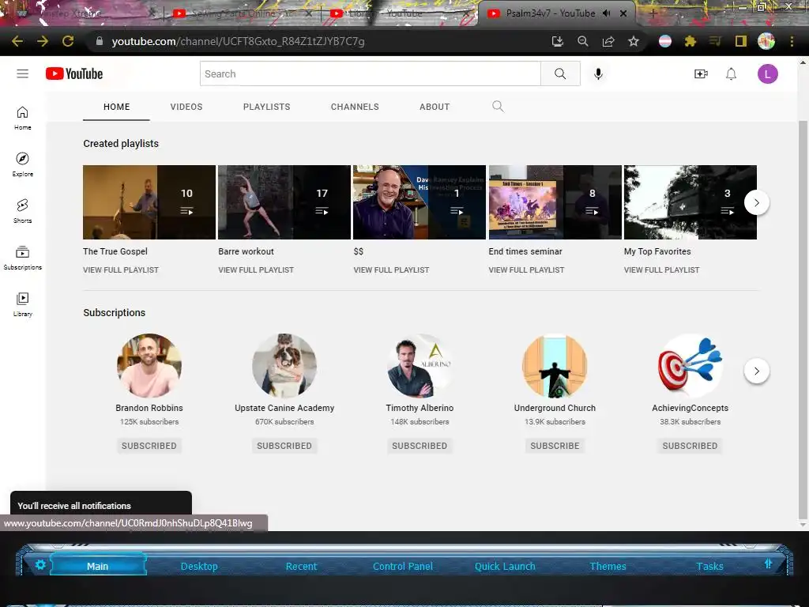The height and width of the screenshot is (607, 809).
Task: Click the YouTube logo
Action: click(74, 74)
